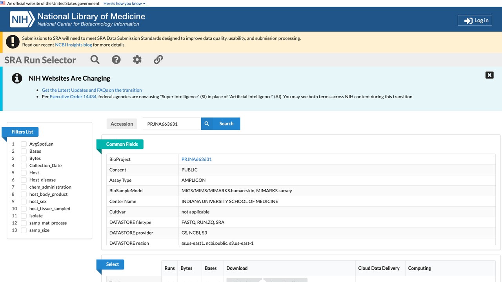Click the AMPLICON assay type value
This screenshot has width=502, height=282.
193,180
